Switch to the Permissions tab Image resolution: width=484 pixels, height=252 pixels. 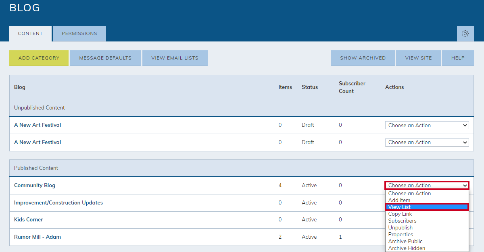pyautogui.click(x=79, y=33)
